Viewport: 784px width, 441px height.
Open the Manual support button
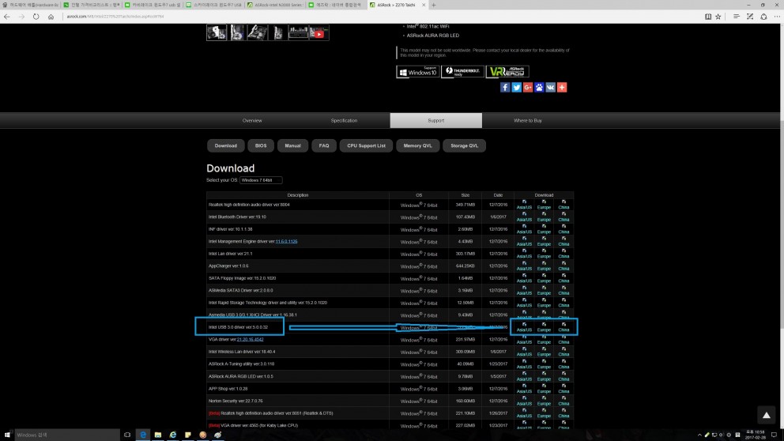pyautogui.click(x=292, y=145)
